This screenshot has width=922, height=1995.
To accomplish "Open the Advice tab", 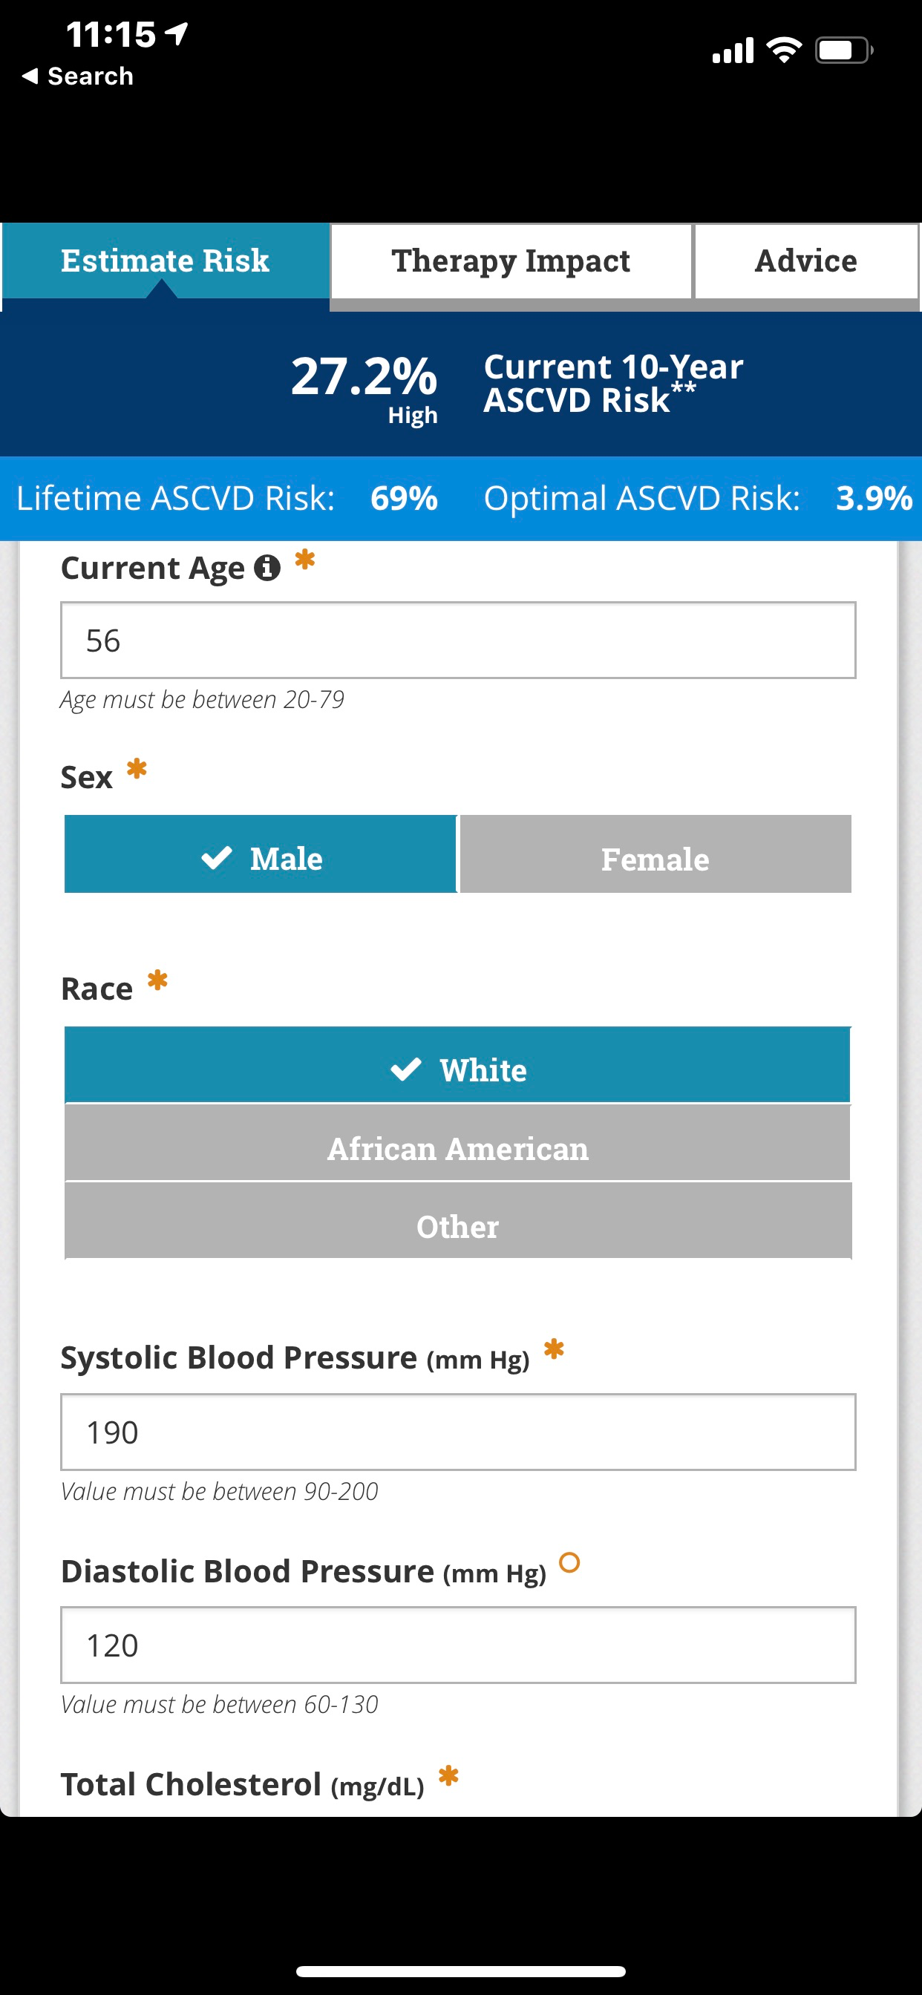I will point(805,262).
